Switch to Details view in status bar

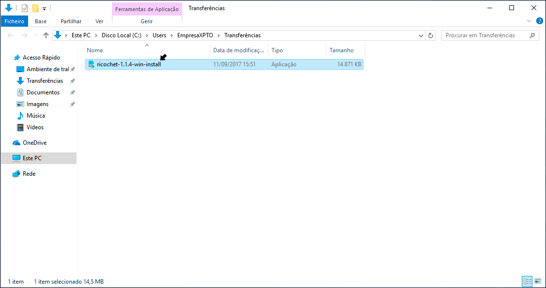(527, 281)
